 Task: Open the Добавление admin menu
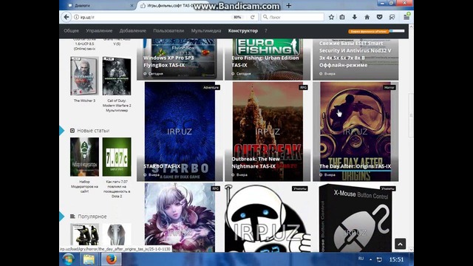point(133,31)
